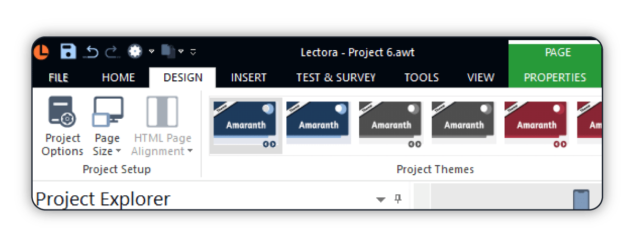The height and width of the screenshot is (246, 634).
Task: Click the redo arrow icon
Action: coord(112,51)
